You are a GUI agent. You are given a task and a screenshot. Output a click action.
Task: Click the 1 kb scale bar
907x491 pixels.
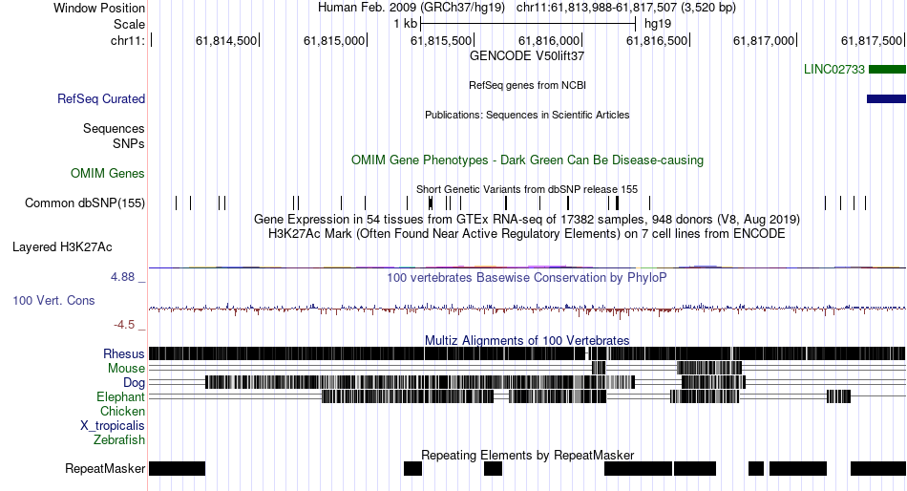(528, 24)
